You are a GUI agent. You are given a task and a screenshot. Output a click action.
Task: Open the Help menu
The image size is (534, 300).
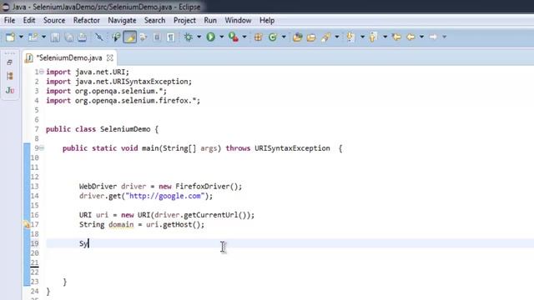[x=267, y=20]
